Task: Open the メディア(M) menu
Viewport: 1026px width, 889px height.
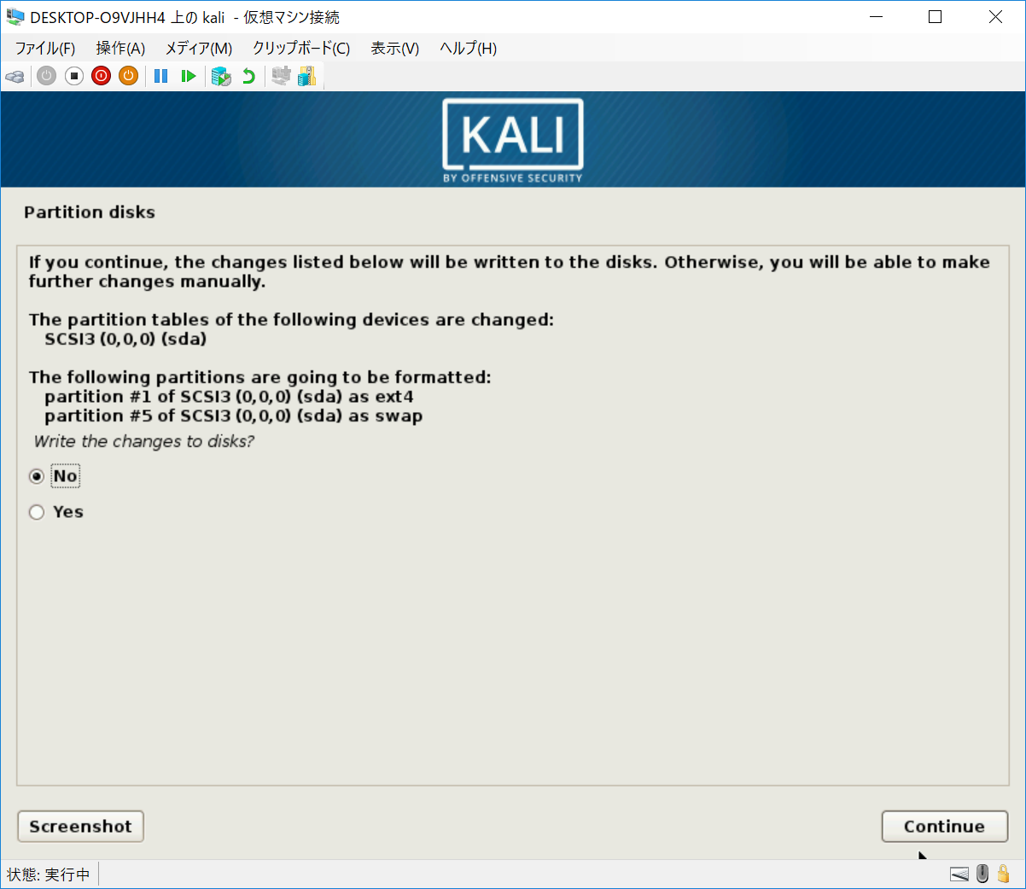Action: tap(198, 49)
